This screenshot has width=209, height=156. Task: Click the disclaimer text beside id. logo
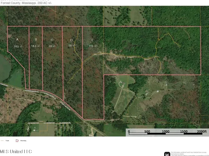coord(190,154)
